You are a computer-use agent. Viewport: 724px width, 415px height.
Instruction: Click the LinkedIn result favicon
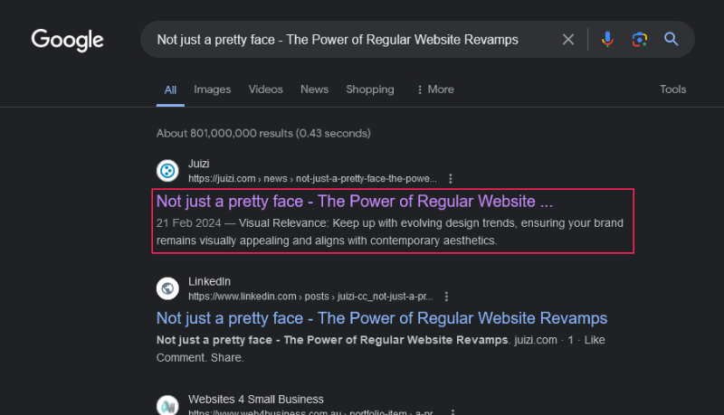tap(167, 288)
